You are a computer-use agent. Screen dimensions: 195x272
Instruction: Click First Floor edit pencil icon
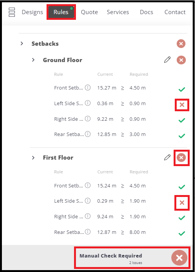tap(167, 157)
